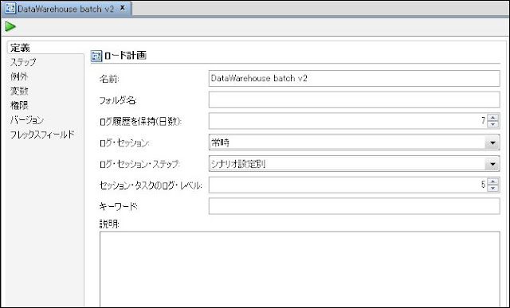
Task: Increase ログ履歴を保持 days with up arrow
Action: pos(493,118)
